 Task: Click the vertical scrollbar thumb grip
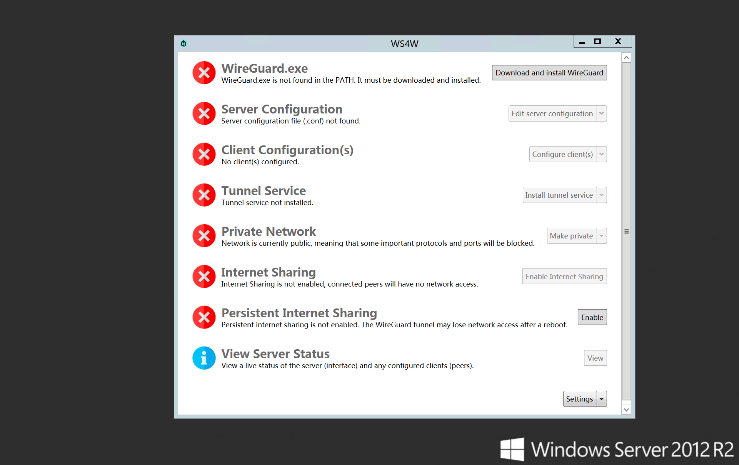point(626,232)
